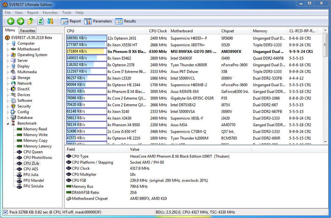Expand the Display tree node

click(x=8, y=66)
